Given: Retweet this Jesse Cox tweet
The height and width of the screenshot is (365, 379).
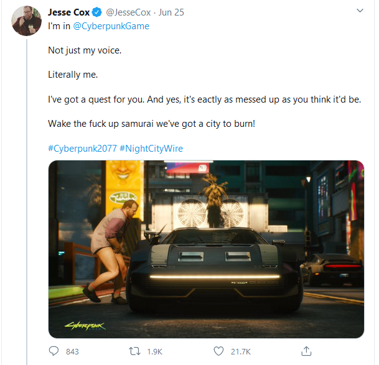Looking at the screenshot, I should point(134,351).
